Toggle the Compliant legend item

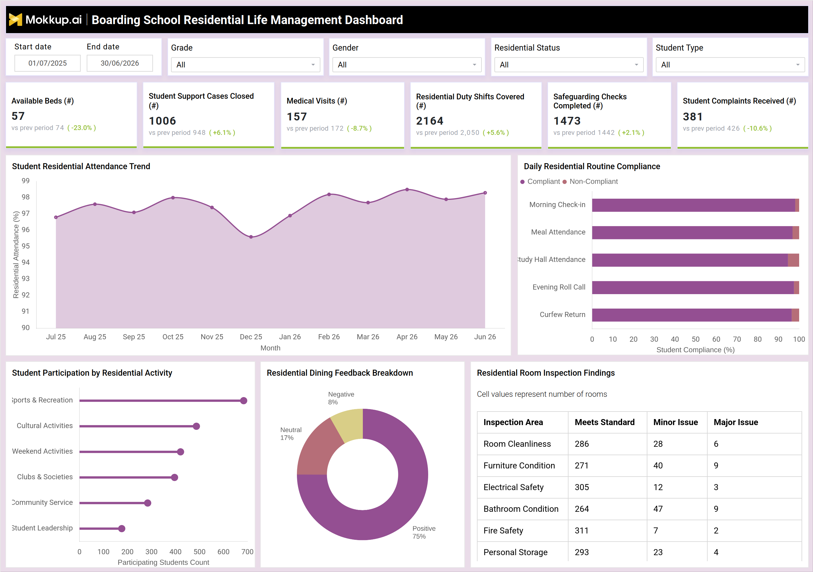pyautogui.click(x=540, y=181)
